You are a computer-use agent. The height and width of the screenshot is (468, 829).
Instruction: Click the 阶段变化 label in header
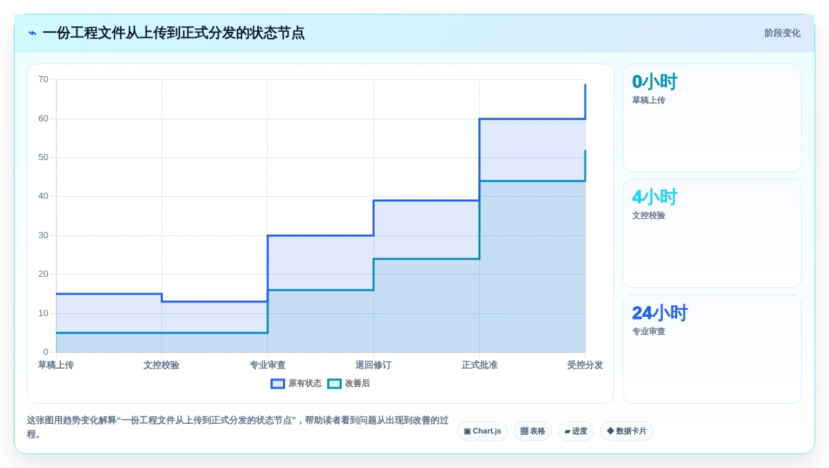coord(782,33)
